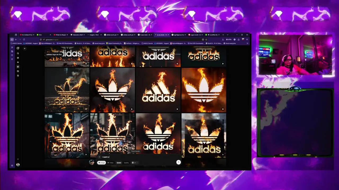Click the browser back button
Screen dimensions: 339x190
pos(16,40)
